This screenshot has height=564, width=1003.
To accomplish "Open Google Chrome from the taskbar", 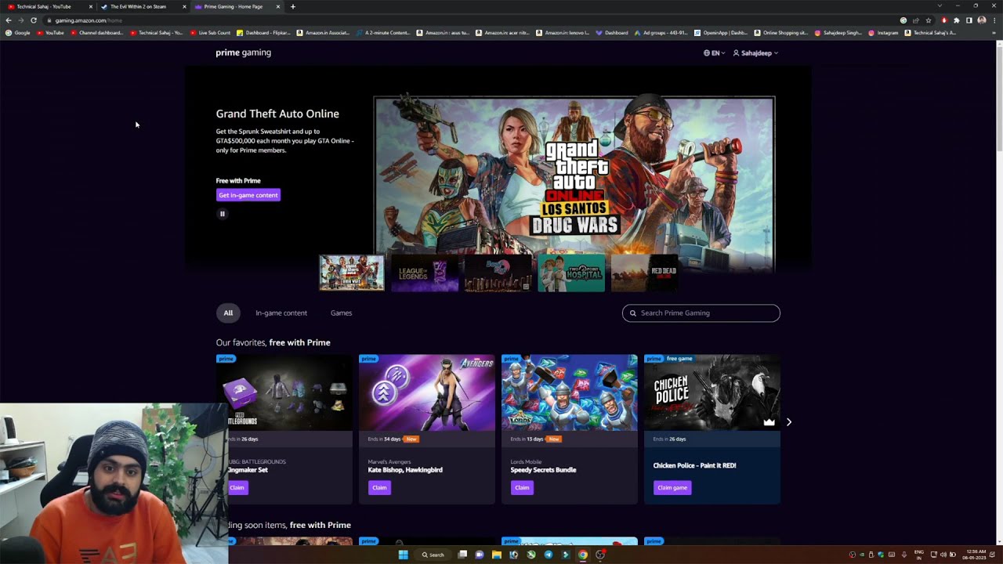I will [x=583, y=555].
